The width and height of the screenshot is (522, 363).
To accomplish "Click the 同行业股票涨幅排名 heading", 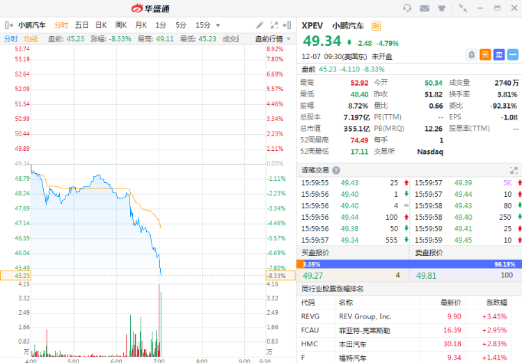I will [332, 289].
